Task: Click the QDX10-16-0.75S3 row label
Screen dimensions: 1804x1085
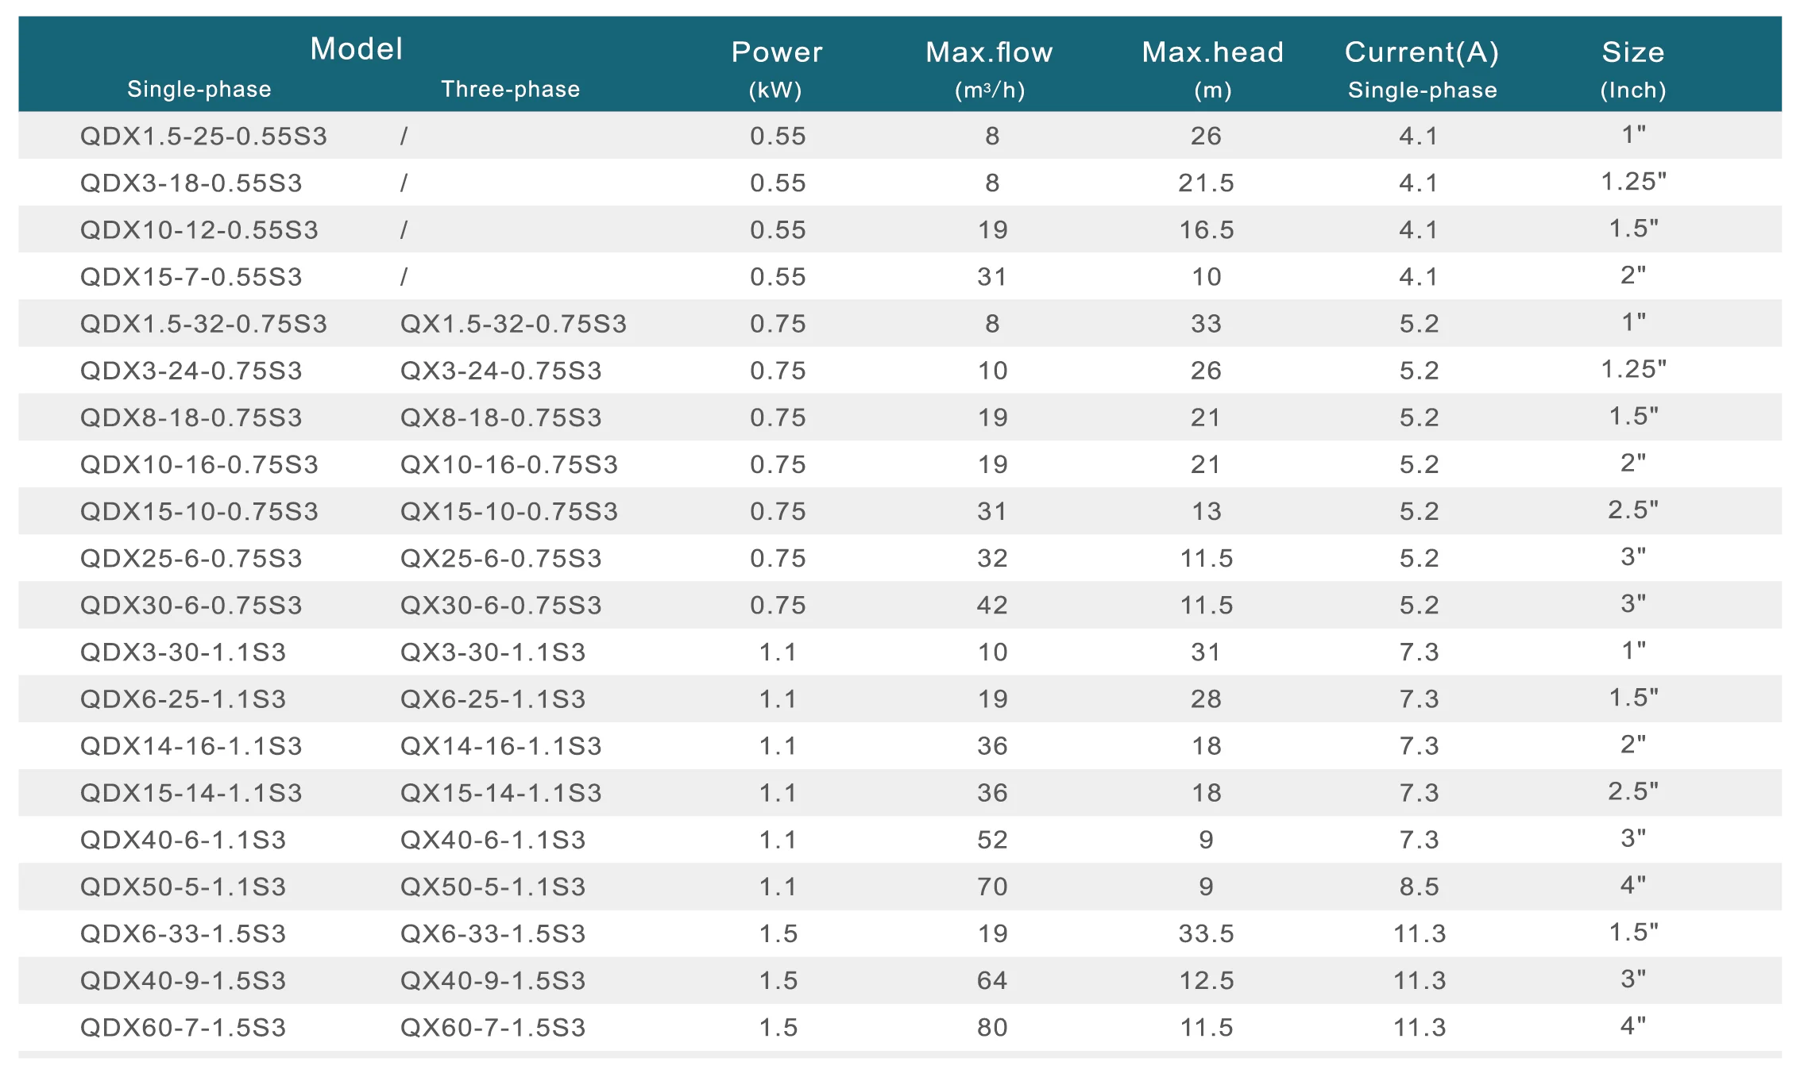Action: coord(199,464)
